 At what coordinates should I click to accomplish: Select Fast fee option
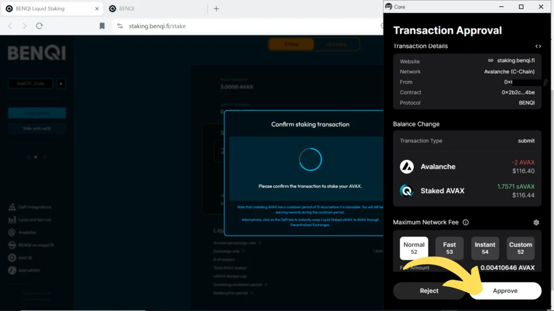point(449,248)
